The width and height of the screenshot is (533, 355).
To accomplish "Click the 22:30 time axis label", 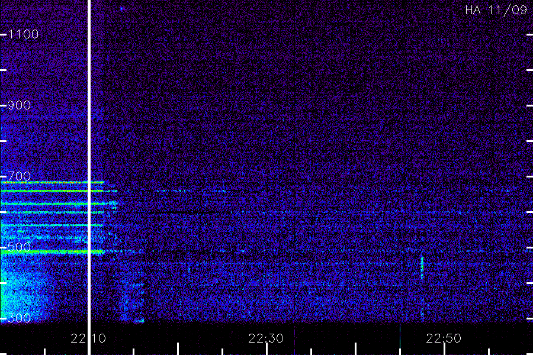I will (266, 338).
